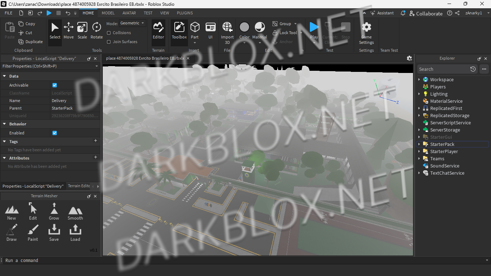Click the Collaborate button
491x276 pixels.
pyautogui.click(x=426, y=13)
